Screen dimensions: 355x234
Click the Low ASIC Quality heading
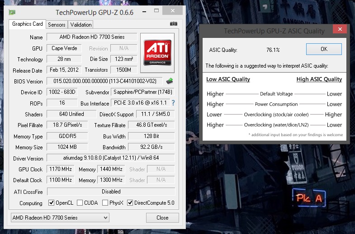pos(228,79)
